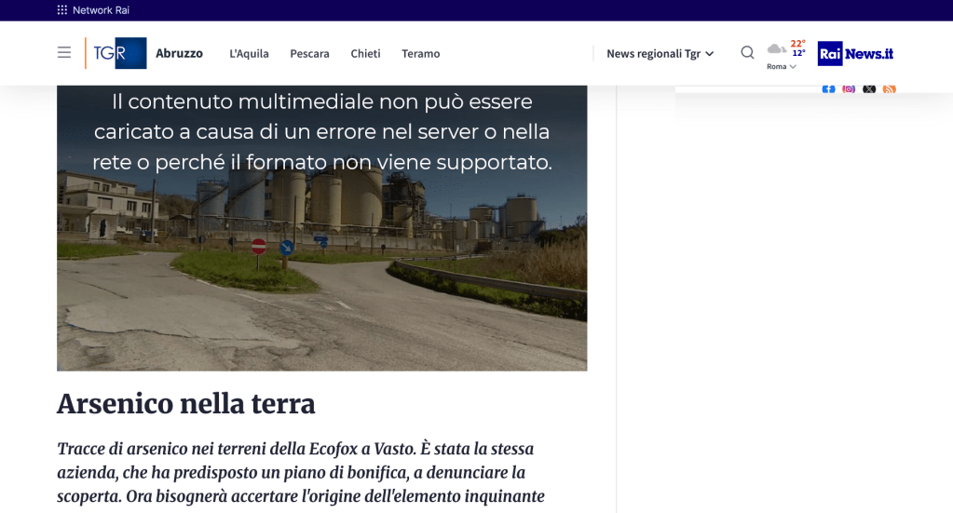Select the L'Aquila section
The width and height of the screenshot is (953, 513).
pyautogui.click(x=249, y=54)
